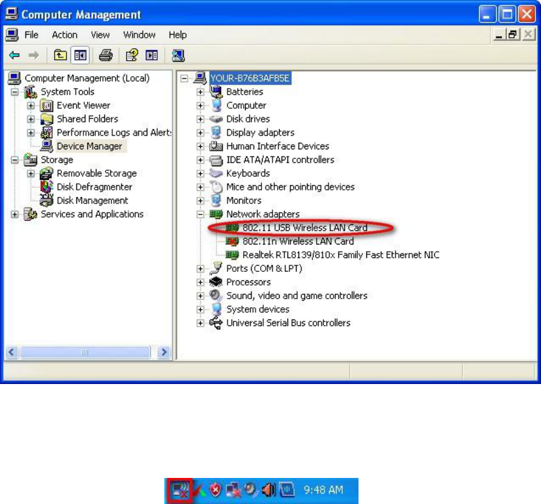
Task: Select Device Manager in the console tree
Action: coord(89,146)
